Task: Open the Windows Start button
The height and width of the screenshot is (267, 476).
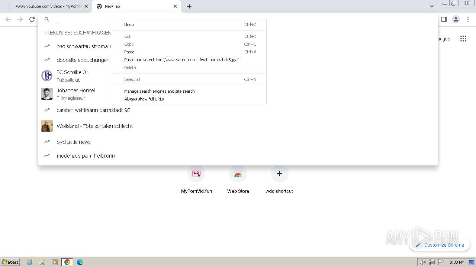Action: pyautogui.click(x=10, y=262)
